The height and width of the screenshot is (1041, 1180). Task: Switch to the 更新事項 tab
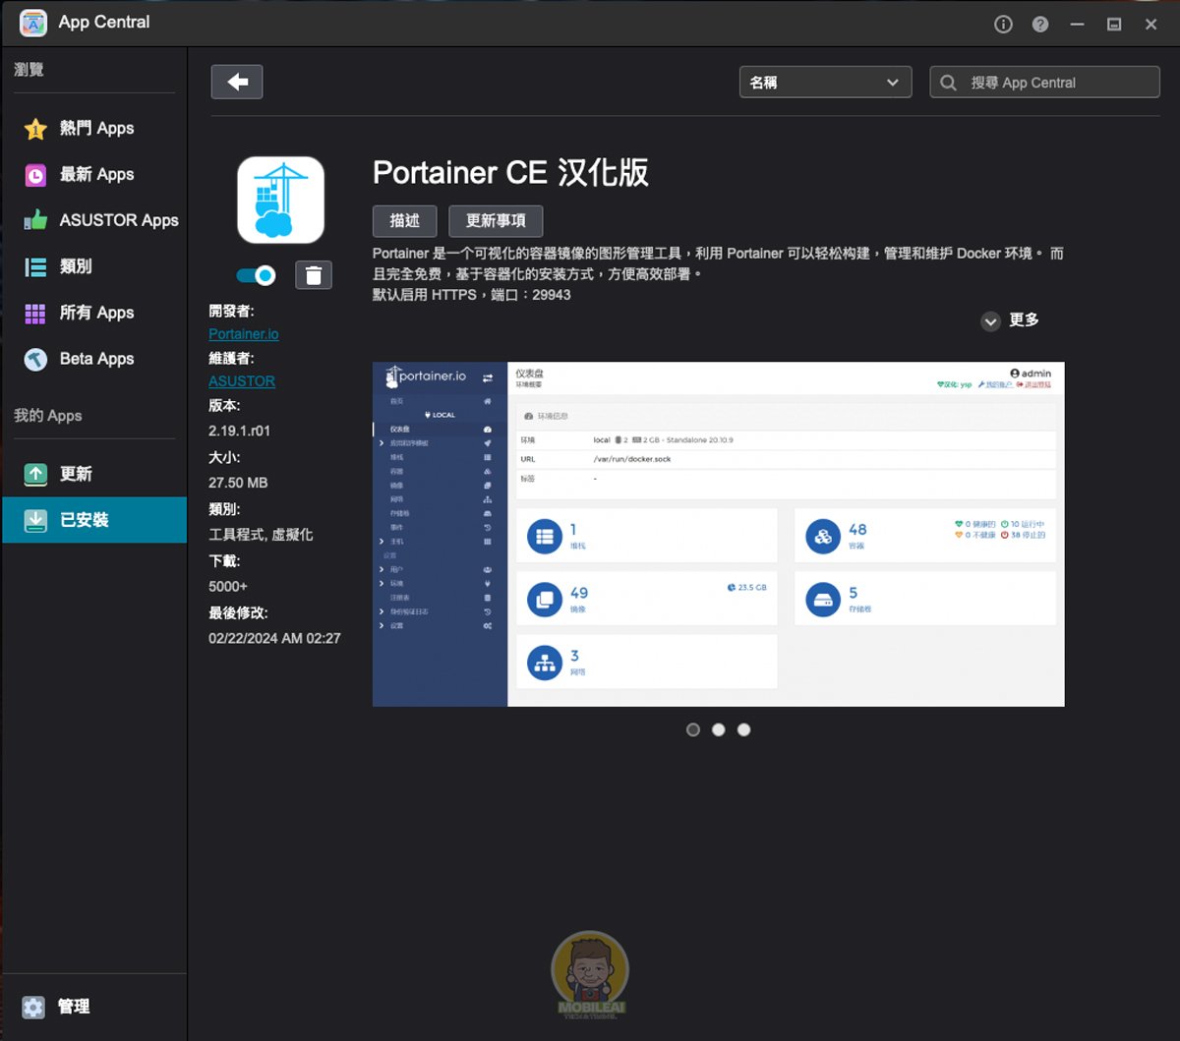pos(496,221)
